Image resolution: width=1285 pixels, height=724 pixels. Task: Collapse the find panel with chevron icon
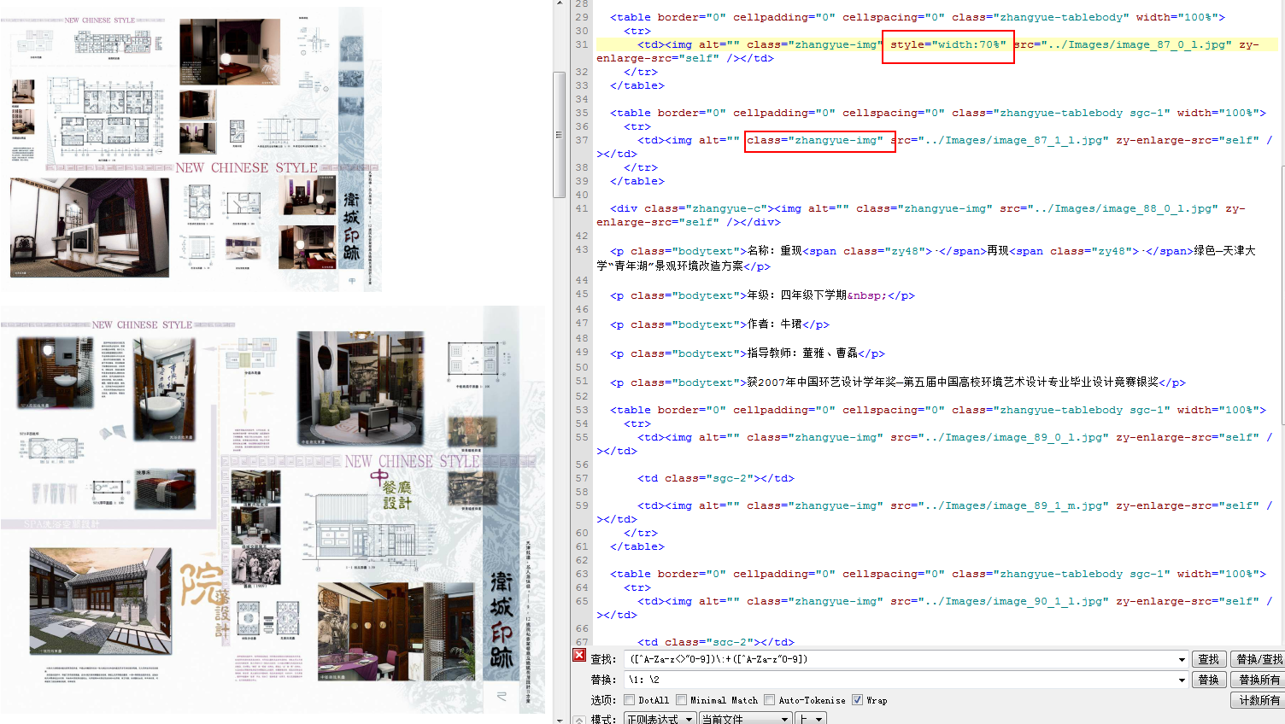click(578, 720)
